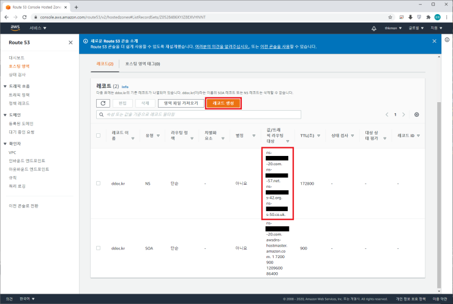Collapse the 트래픽 흐름 sidebar section
The width and height of the screenshot is (453, 304).
[5, 86]
